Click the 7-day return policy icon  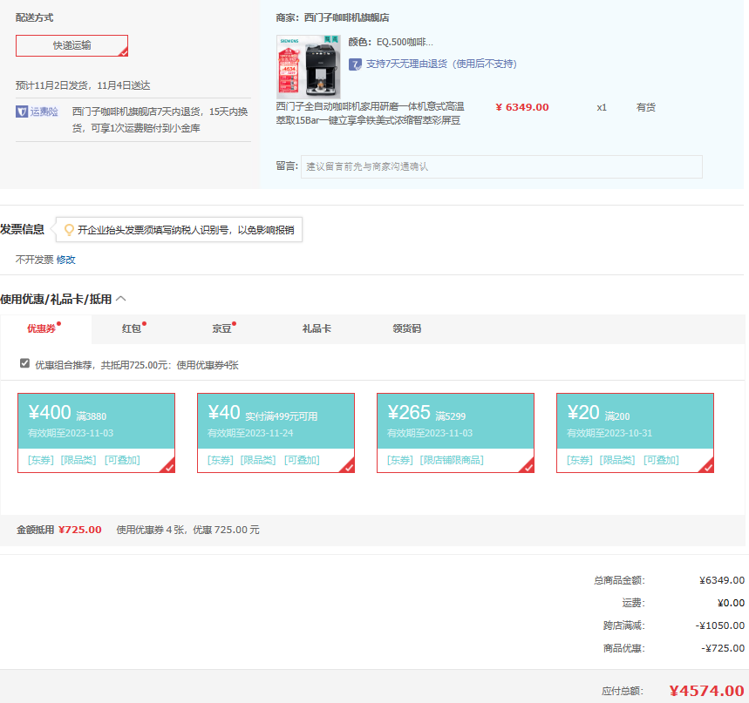[x=355, y=64]
